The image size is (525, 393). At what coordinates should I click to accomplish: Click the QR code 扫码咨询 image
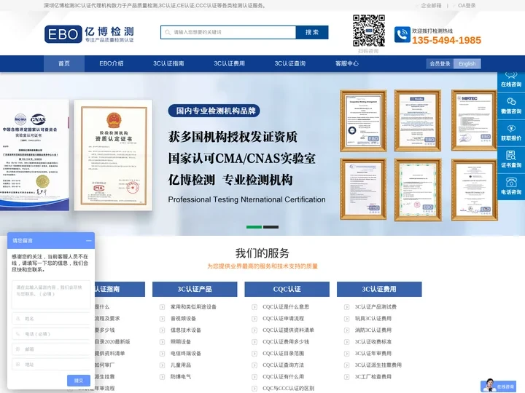tap(369, 31)
